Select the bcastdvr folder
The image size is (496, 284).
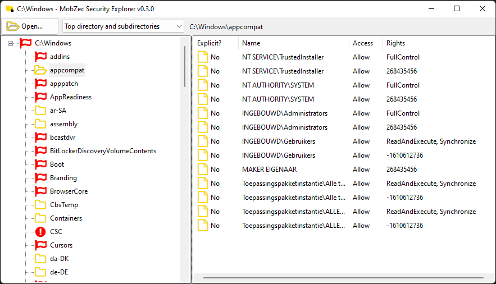[x=63, y=138]
